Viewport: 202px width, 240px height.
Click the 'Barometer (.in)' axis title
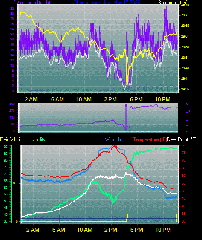click(x=173, y=2)
